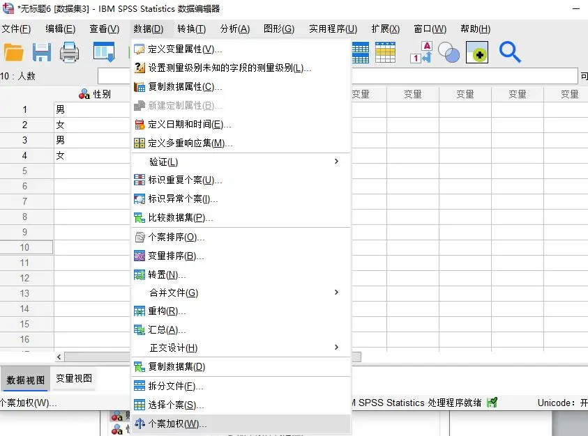The image size is (588, 436).
Task: Select row header number 1
Action: point(24,110)
